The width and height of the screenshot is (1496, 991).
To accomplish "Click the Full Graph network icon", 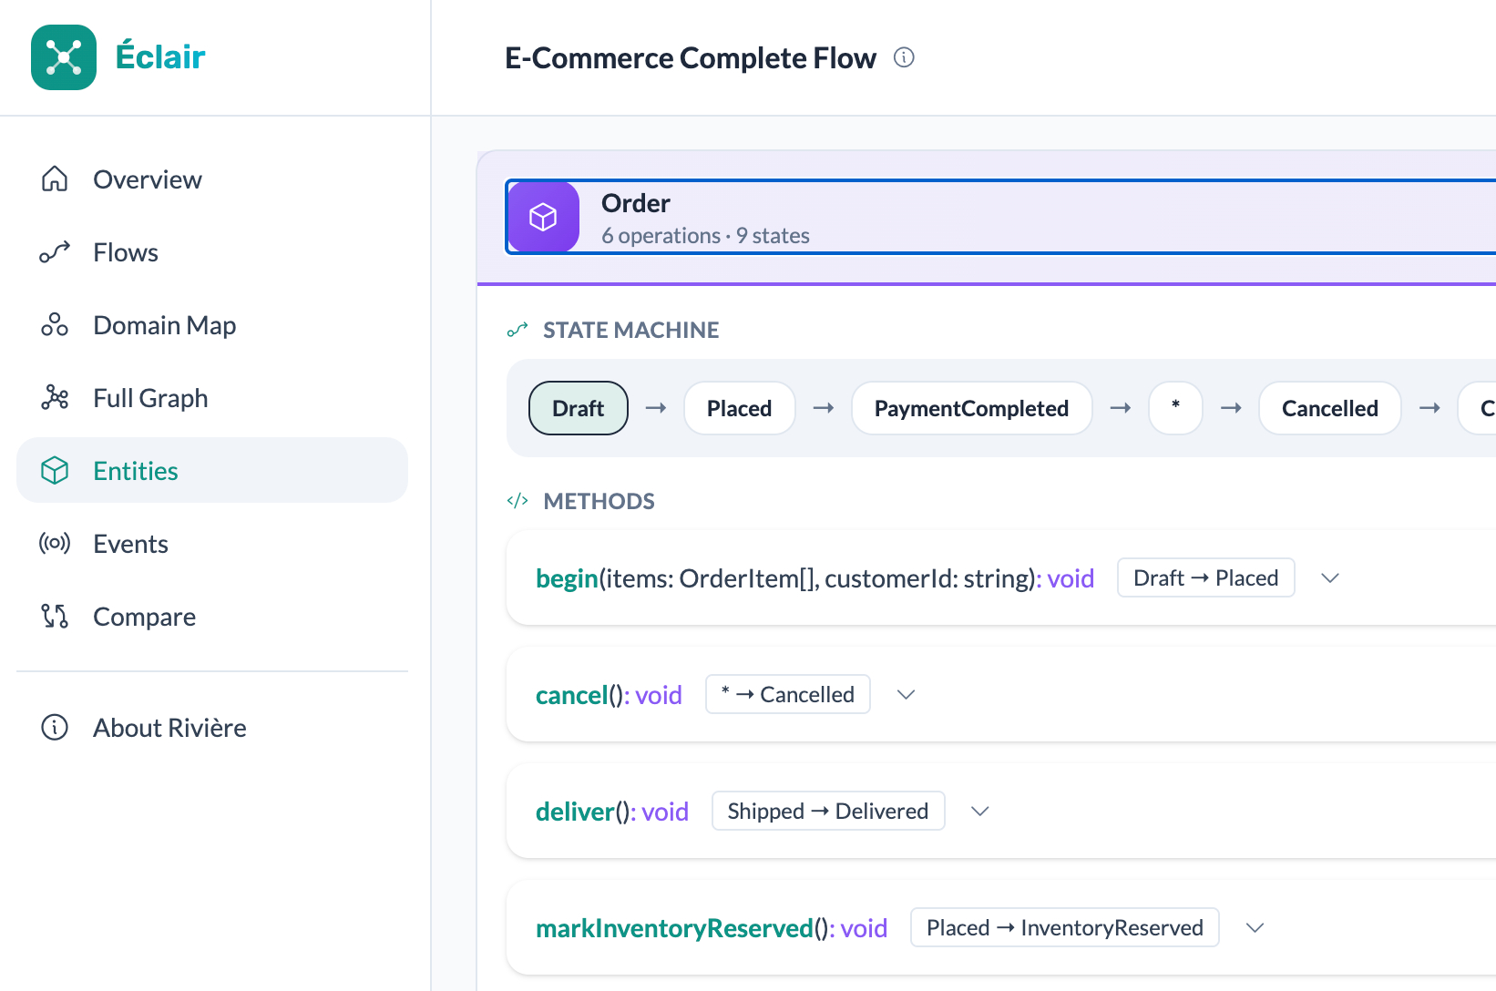I will coord(55,398).
